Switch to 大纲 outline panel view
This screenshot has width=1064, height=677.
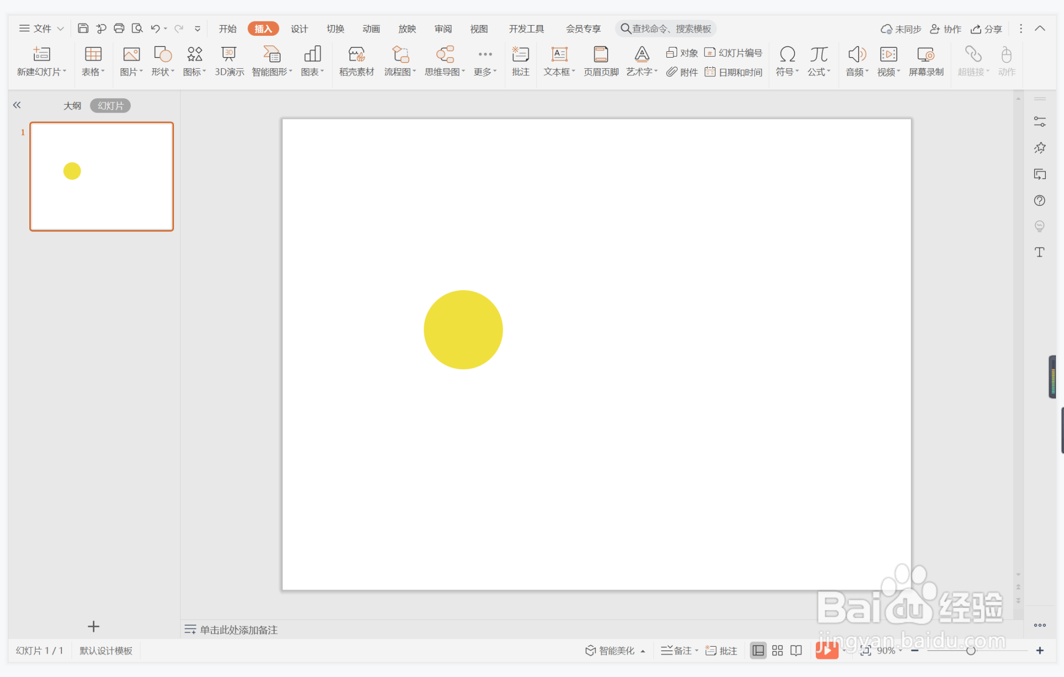click(x=72, y=106)
